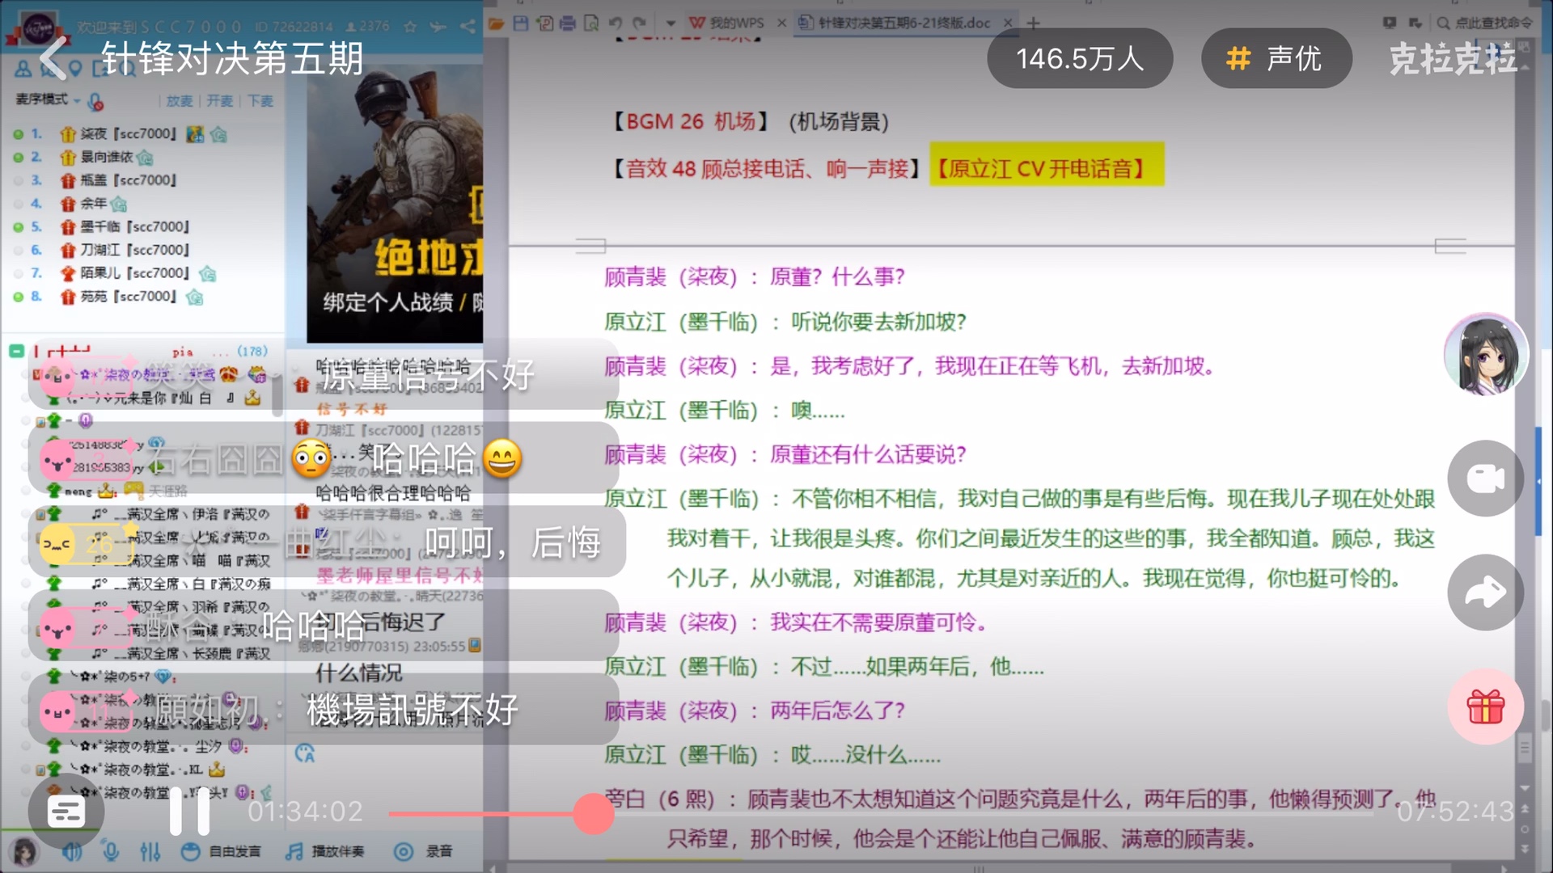Toggle the muted microphone icon beside 麦序模式
Viewport: 1553px width, 873px height.
[x=95, y=102]
